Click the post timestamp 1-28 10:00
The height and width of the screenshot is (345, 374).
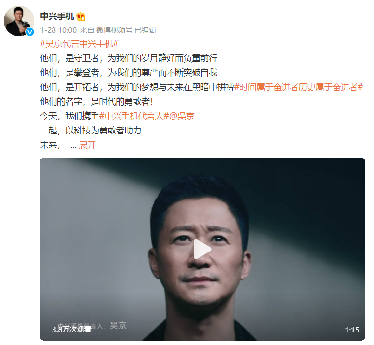point(58,30)
